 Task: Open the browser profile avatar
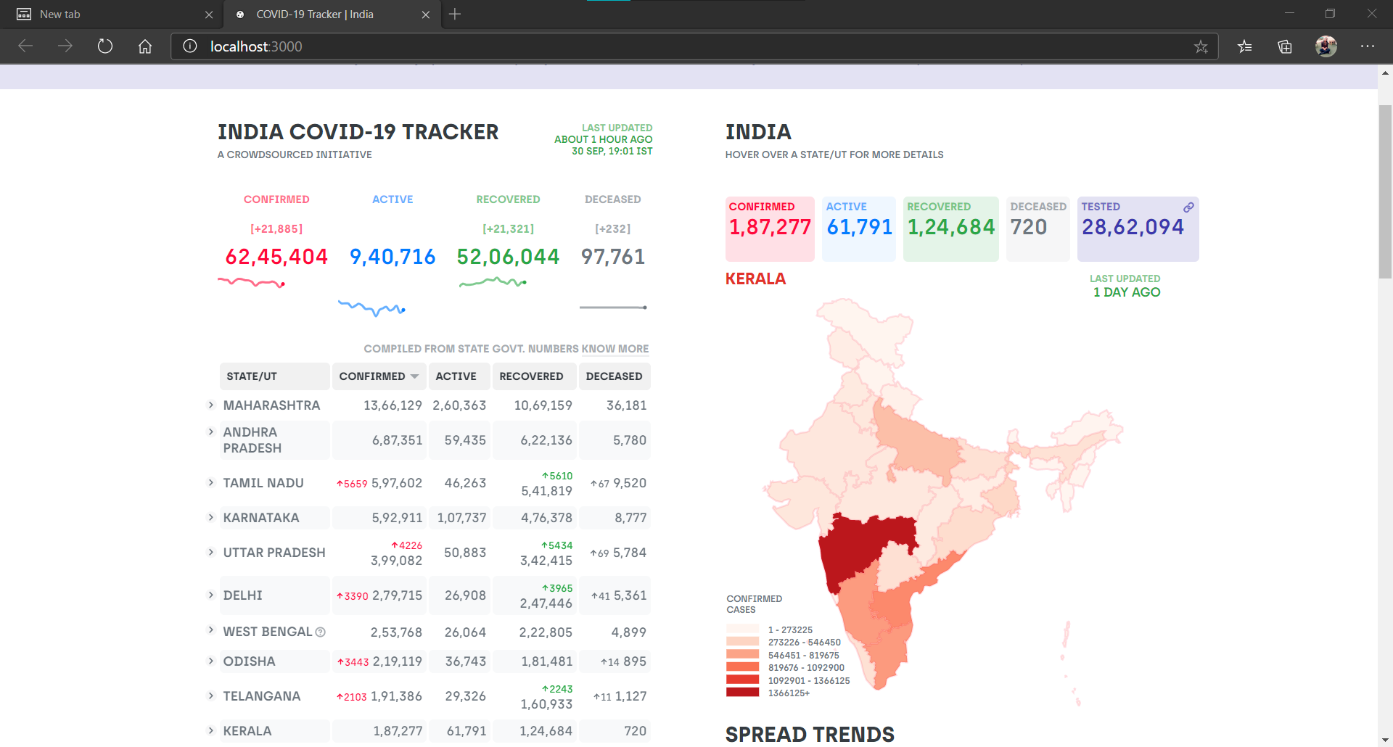click(1326, 46)
